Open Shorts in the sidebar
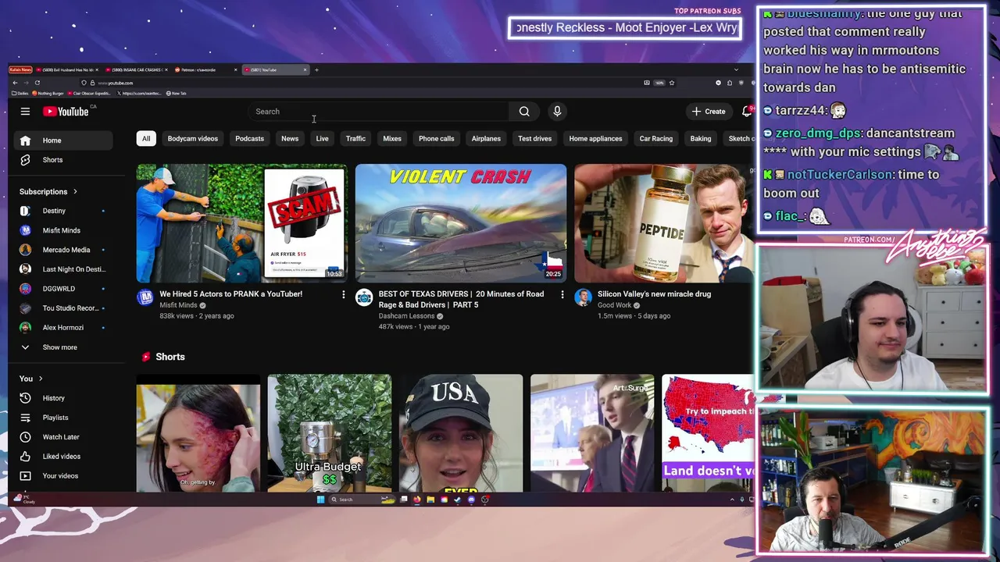 point(63,160)
